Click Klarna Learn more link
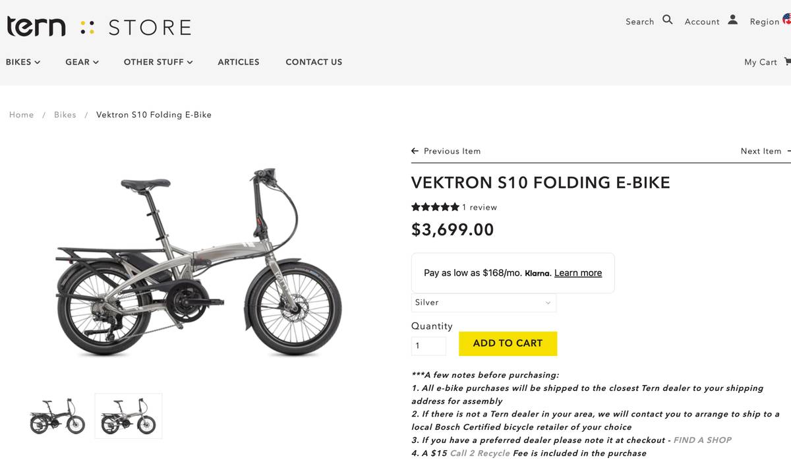The image size is (791, 470). point(578,273)
